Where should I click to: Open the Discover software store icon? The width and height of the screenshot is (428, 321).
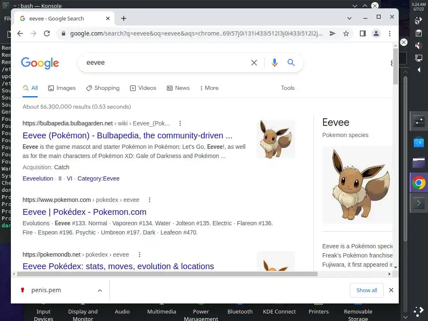pos(419,142)
